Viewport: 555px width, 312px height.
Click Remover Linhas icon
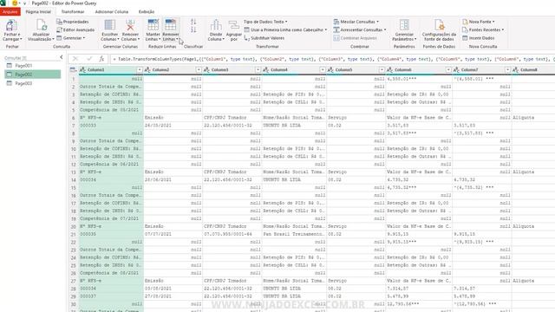click(170, 25)
